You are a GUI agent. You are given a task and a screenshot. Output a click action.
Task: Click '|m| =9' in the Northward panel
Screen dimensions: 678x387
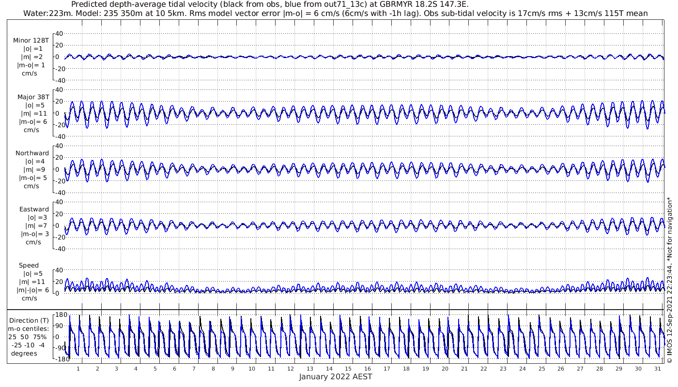tap(34, 169)
